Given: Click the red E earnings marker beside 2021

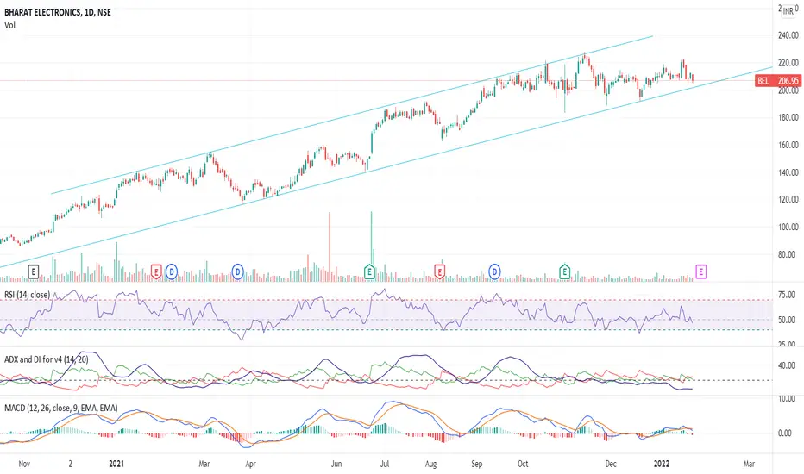Looking at the screenshot, I should point(156,271).
